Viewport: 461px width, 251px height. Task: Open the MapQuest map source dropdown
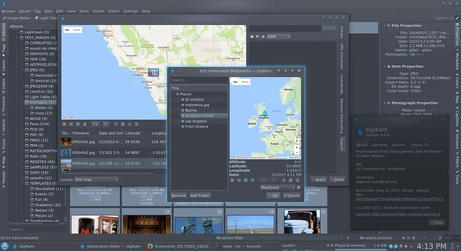point(278,187)
